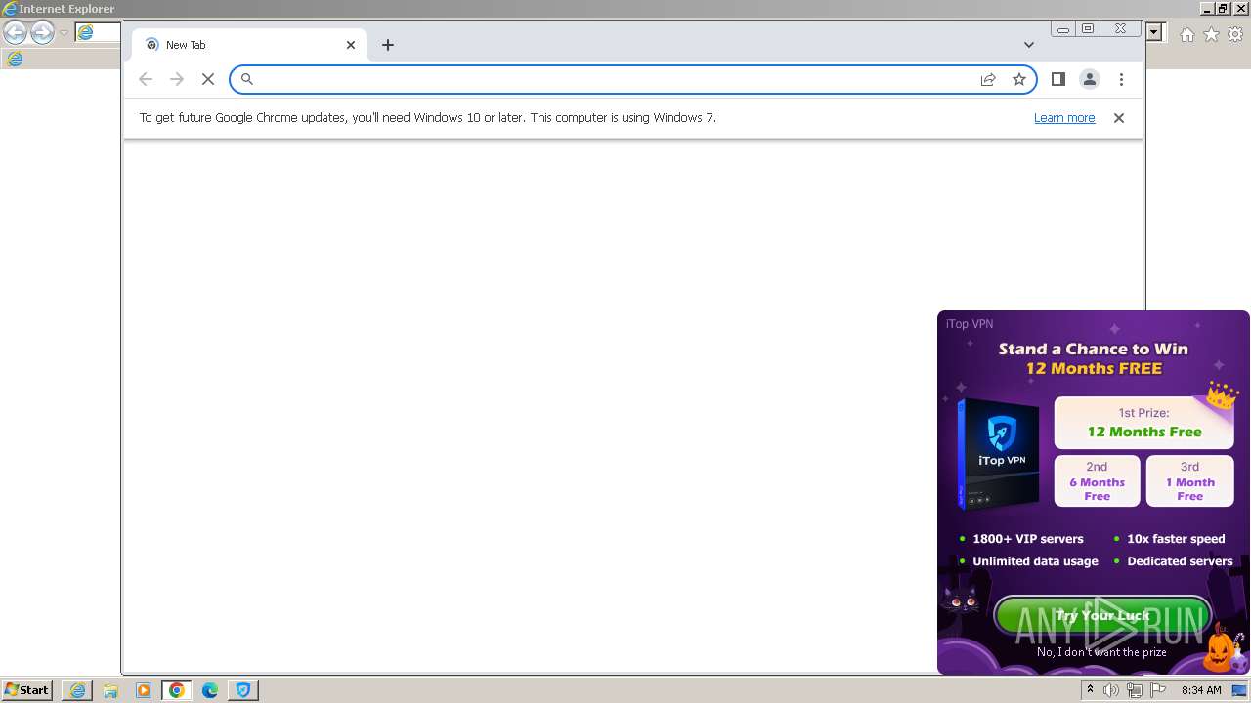Switch to Chrome taskbar button

177,690
